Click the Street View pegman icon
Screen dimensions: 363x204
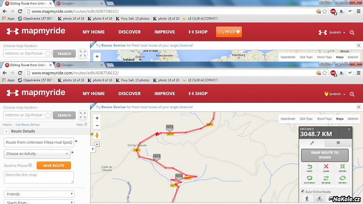coord(97,135)
